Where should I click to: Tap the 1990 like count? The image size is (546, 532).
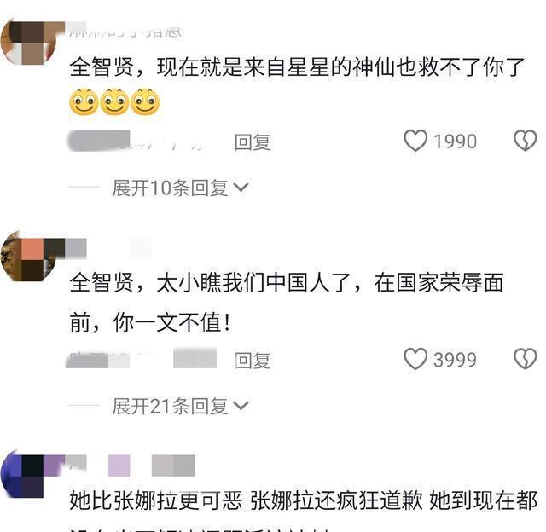(x=455, y=142)
